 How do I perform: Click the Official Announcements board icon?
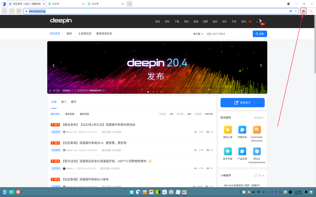[257, 151]
